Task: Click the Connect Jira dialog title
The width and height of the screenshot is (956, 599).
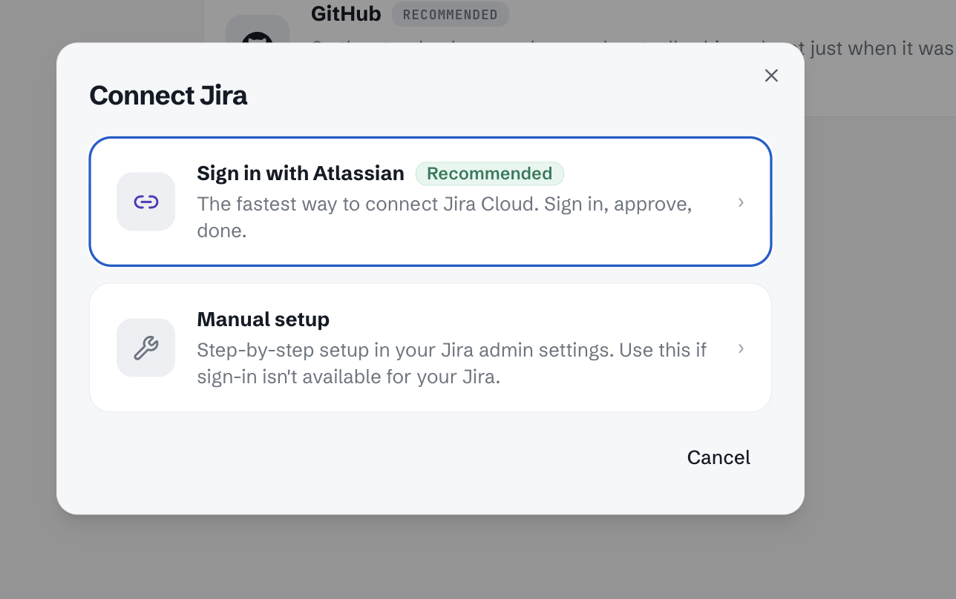Action: click(168, 96)
